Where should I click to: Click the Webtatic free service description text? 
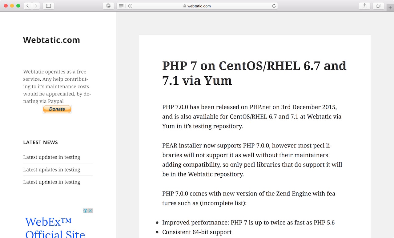click(x=57, y=87)
